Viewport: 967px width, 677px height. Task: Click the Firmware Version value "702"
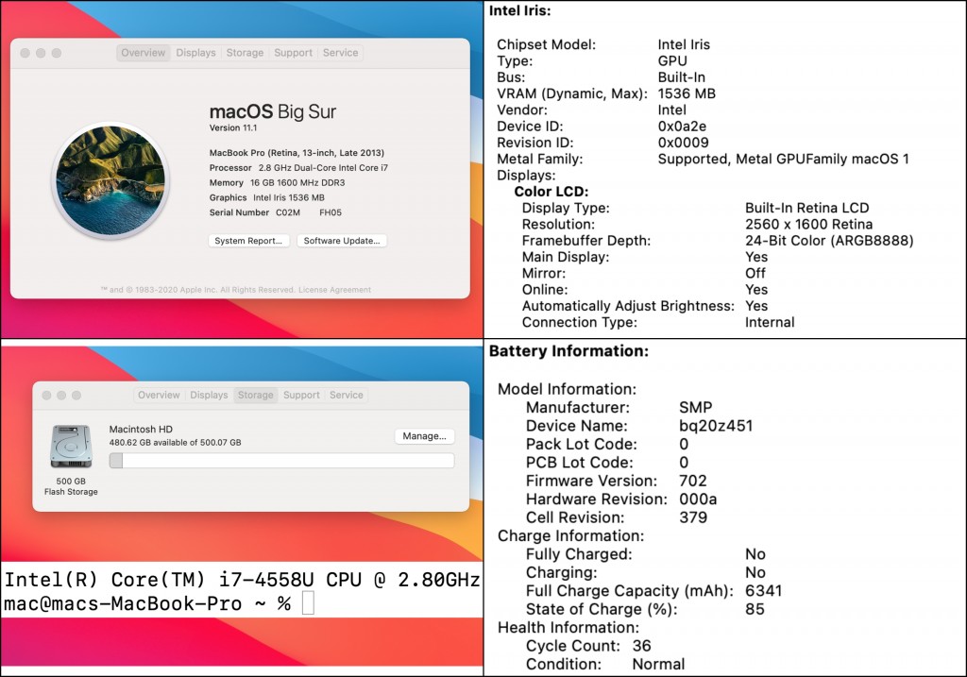[692, 481]
